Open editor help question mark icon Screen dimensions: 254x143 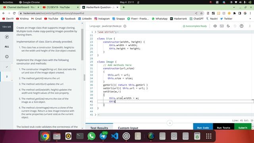point(242,26)
